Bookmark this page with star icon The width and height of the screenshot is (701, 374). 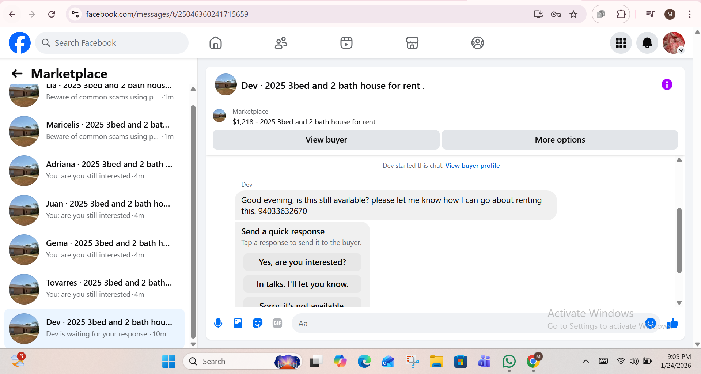click(573, 14)
